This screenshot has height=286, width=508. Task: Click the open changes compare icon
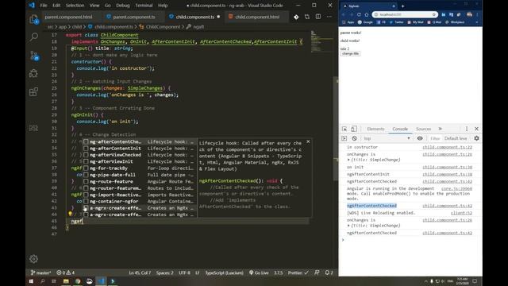point(307,17)
